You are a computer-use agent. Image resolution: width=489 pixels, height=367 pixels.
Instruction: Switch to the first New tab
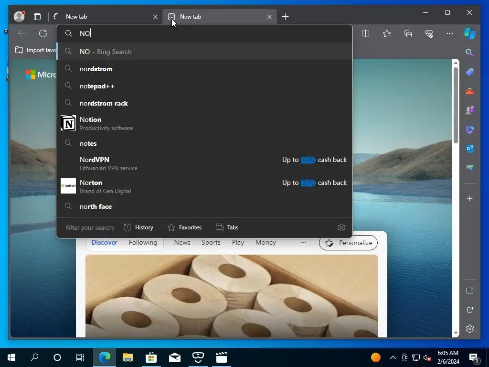pos(106,17)
